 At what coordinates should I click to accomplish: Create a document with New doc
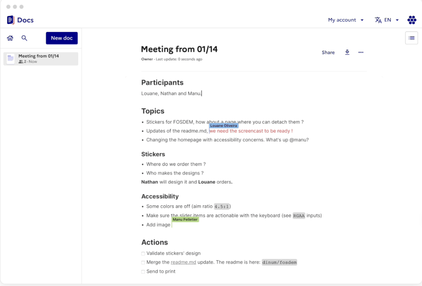point(61,38)
